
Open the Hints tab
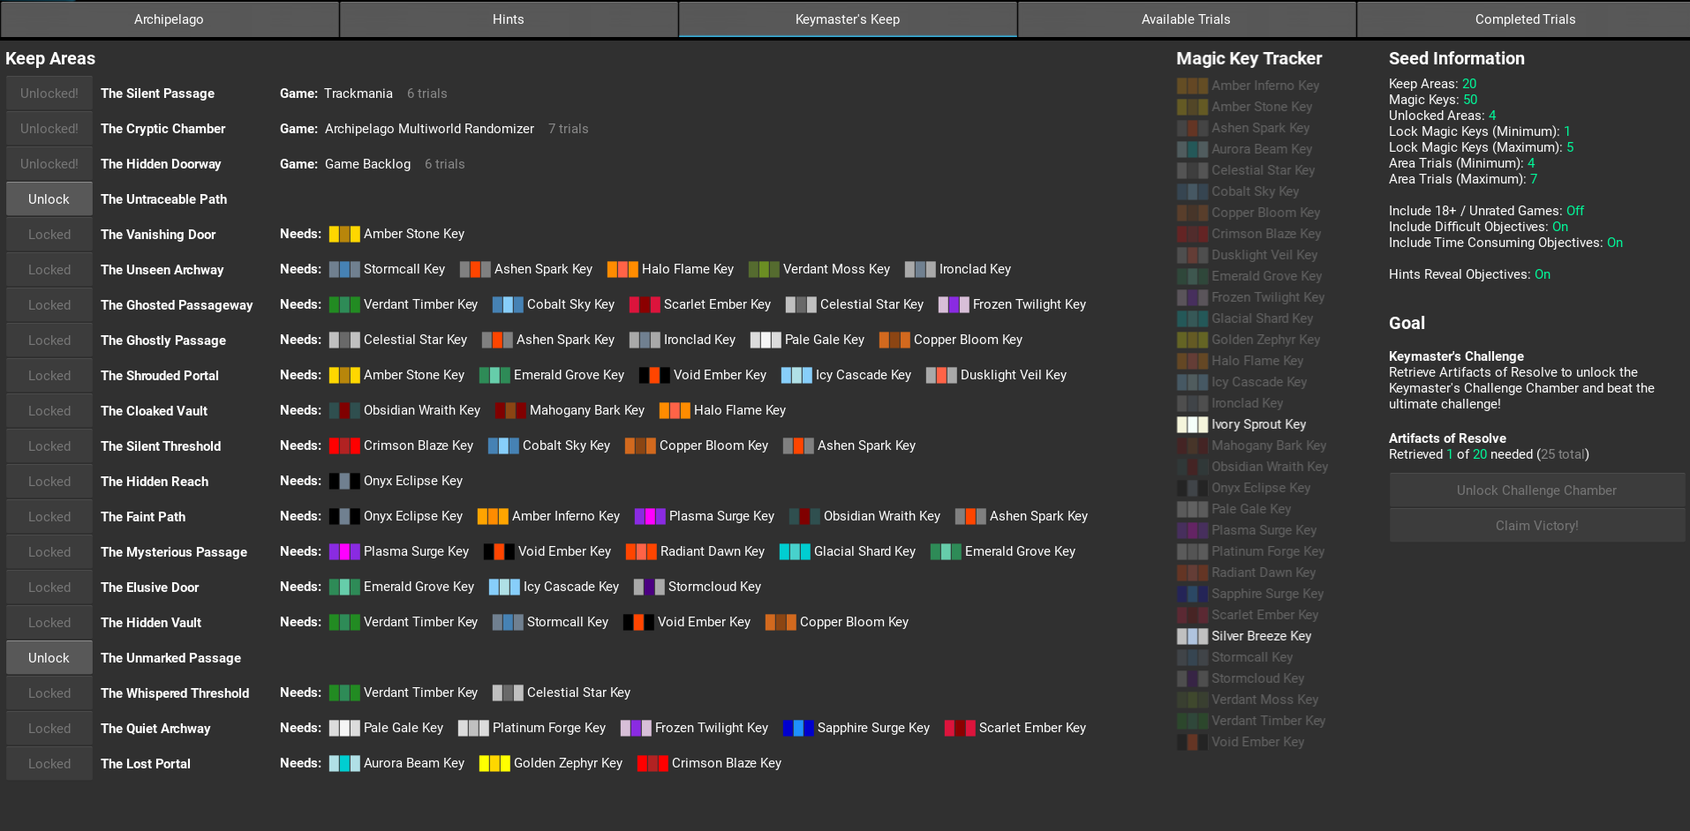[508, 19]
